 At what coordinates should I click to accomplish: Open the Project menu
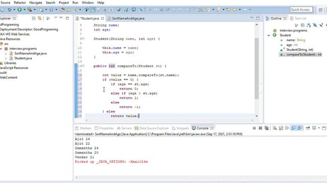(x=63, y=3)
